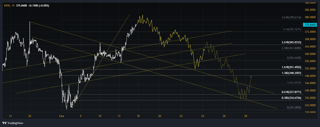The height and width of the screenshot is (127, 320).
Task: Click the 24 date label on time axis
Action: pyautogui.click(x=203, y=116)
